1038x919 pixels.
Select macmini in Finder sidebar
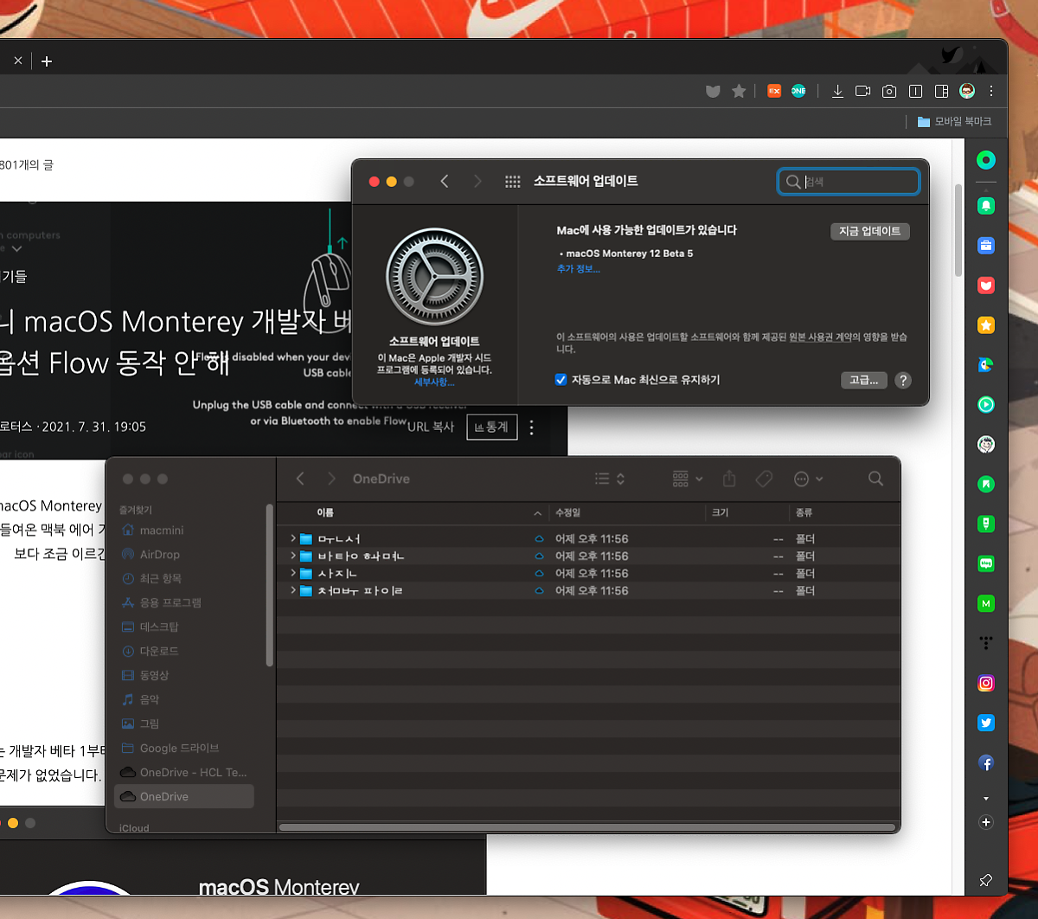point(162,530)
